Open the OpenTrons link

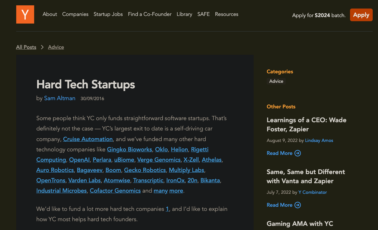tap(51, 180)
